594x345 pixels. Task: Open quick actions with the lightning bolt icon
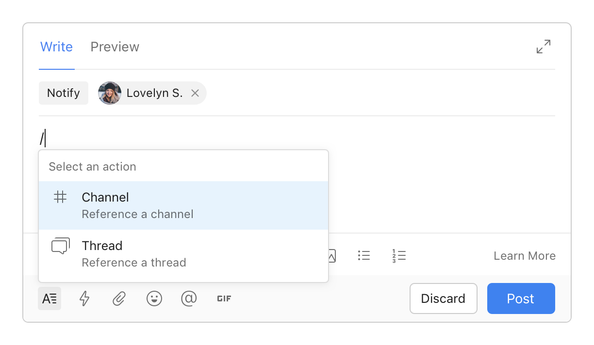[84, 299]
